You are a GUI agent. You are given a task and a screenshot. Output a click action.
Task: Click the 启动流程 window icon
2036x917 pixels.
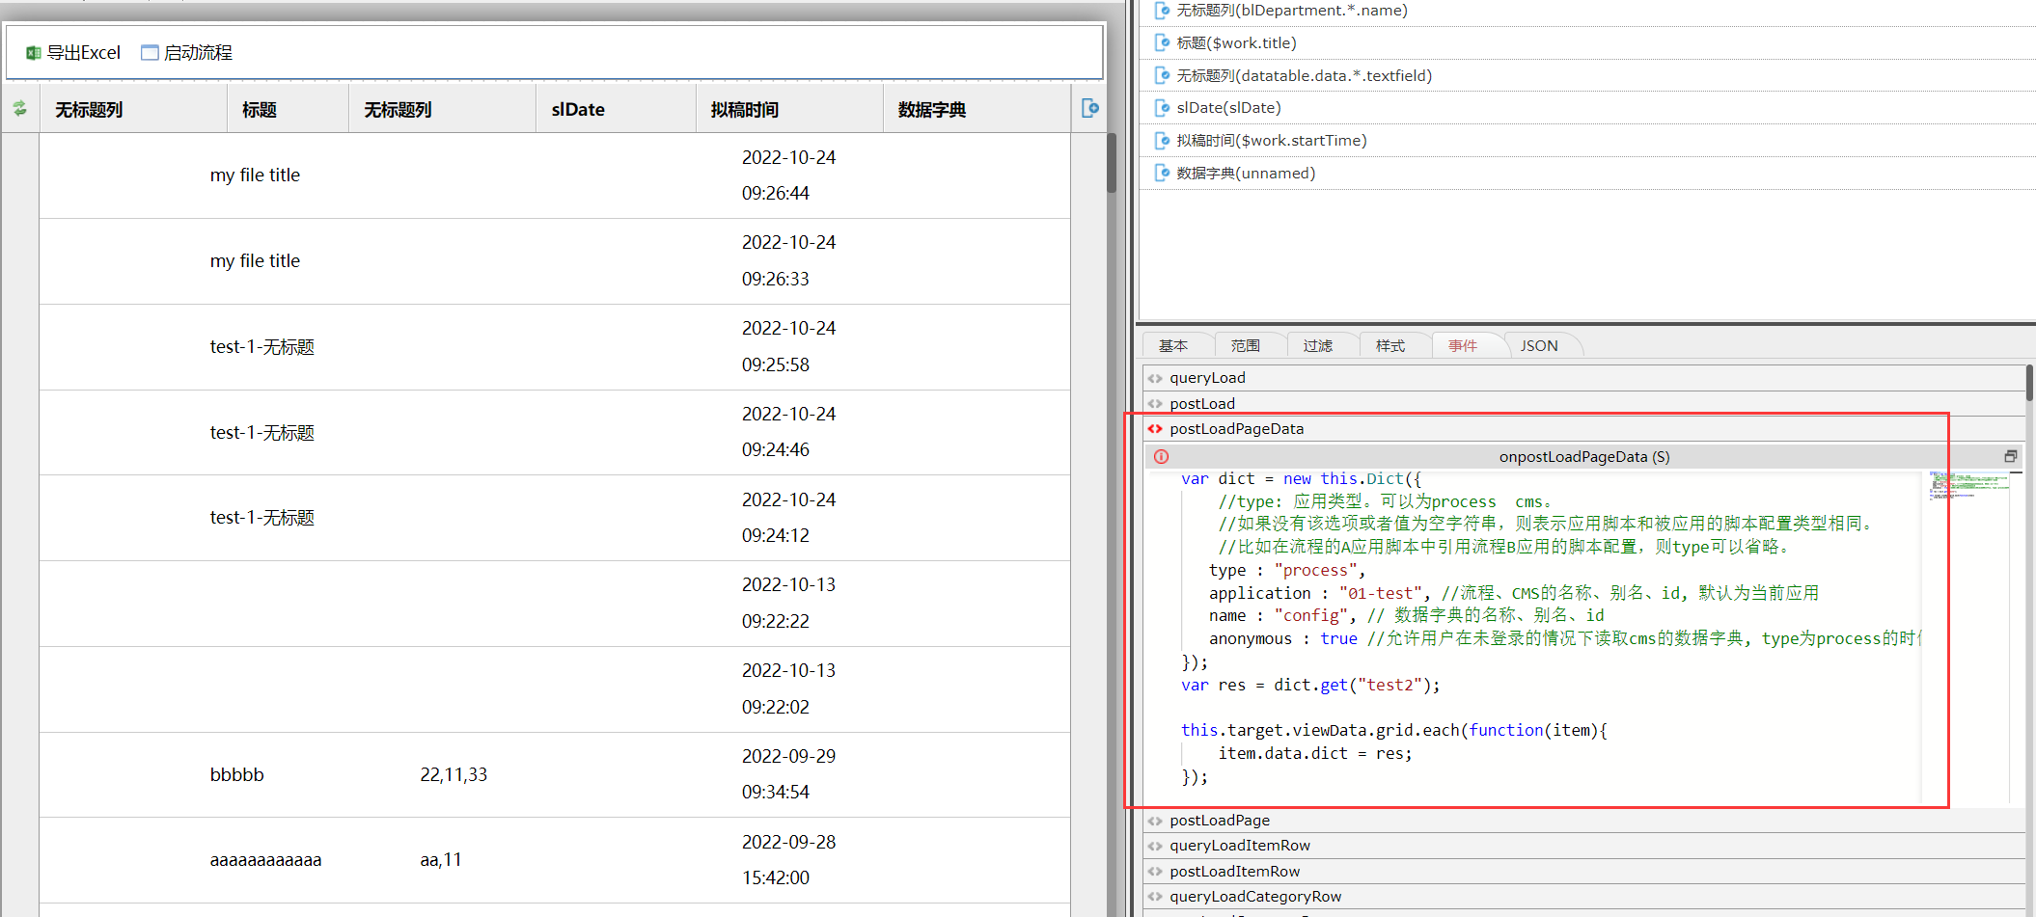pyautogui.click(x=150, y=53)
